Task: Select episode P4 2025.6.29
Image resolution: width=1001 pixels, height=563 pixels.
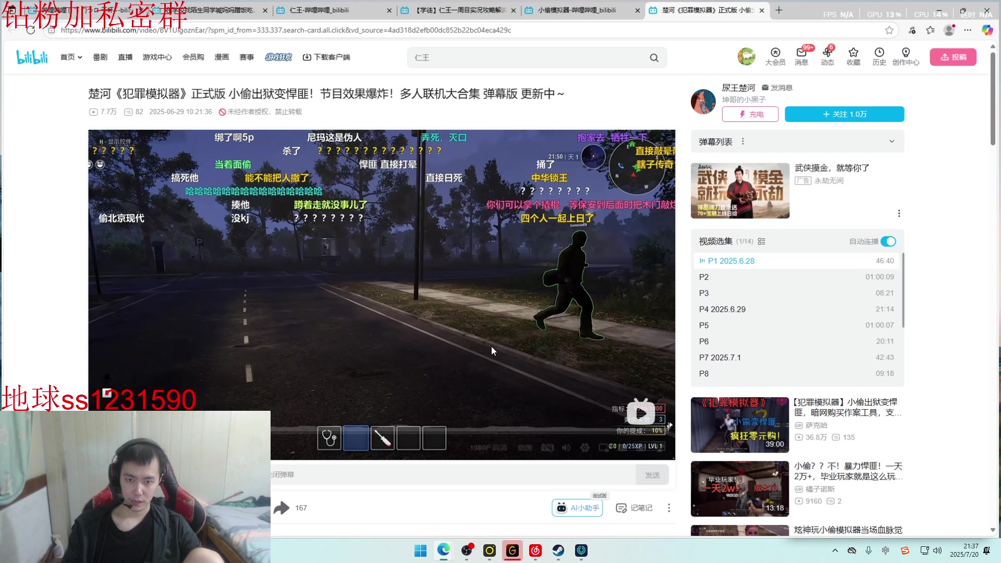Action: point(796,309)
